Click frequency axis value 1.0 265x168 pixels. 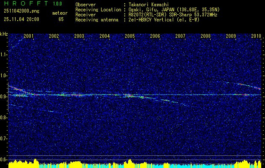point(3,76)
